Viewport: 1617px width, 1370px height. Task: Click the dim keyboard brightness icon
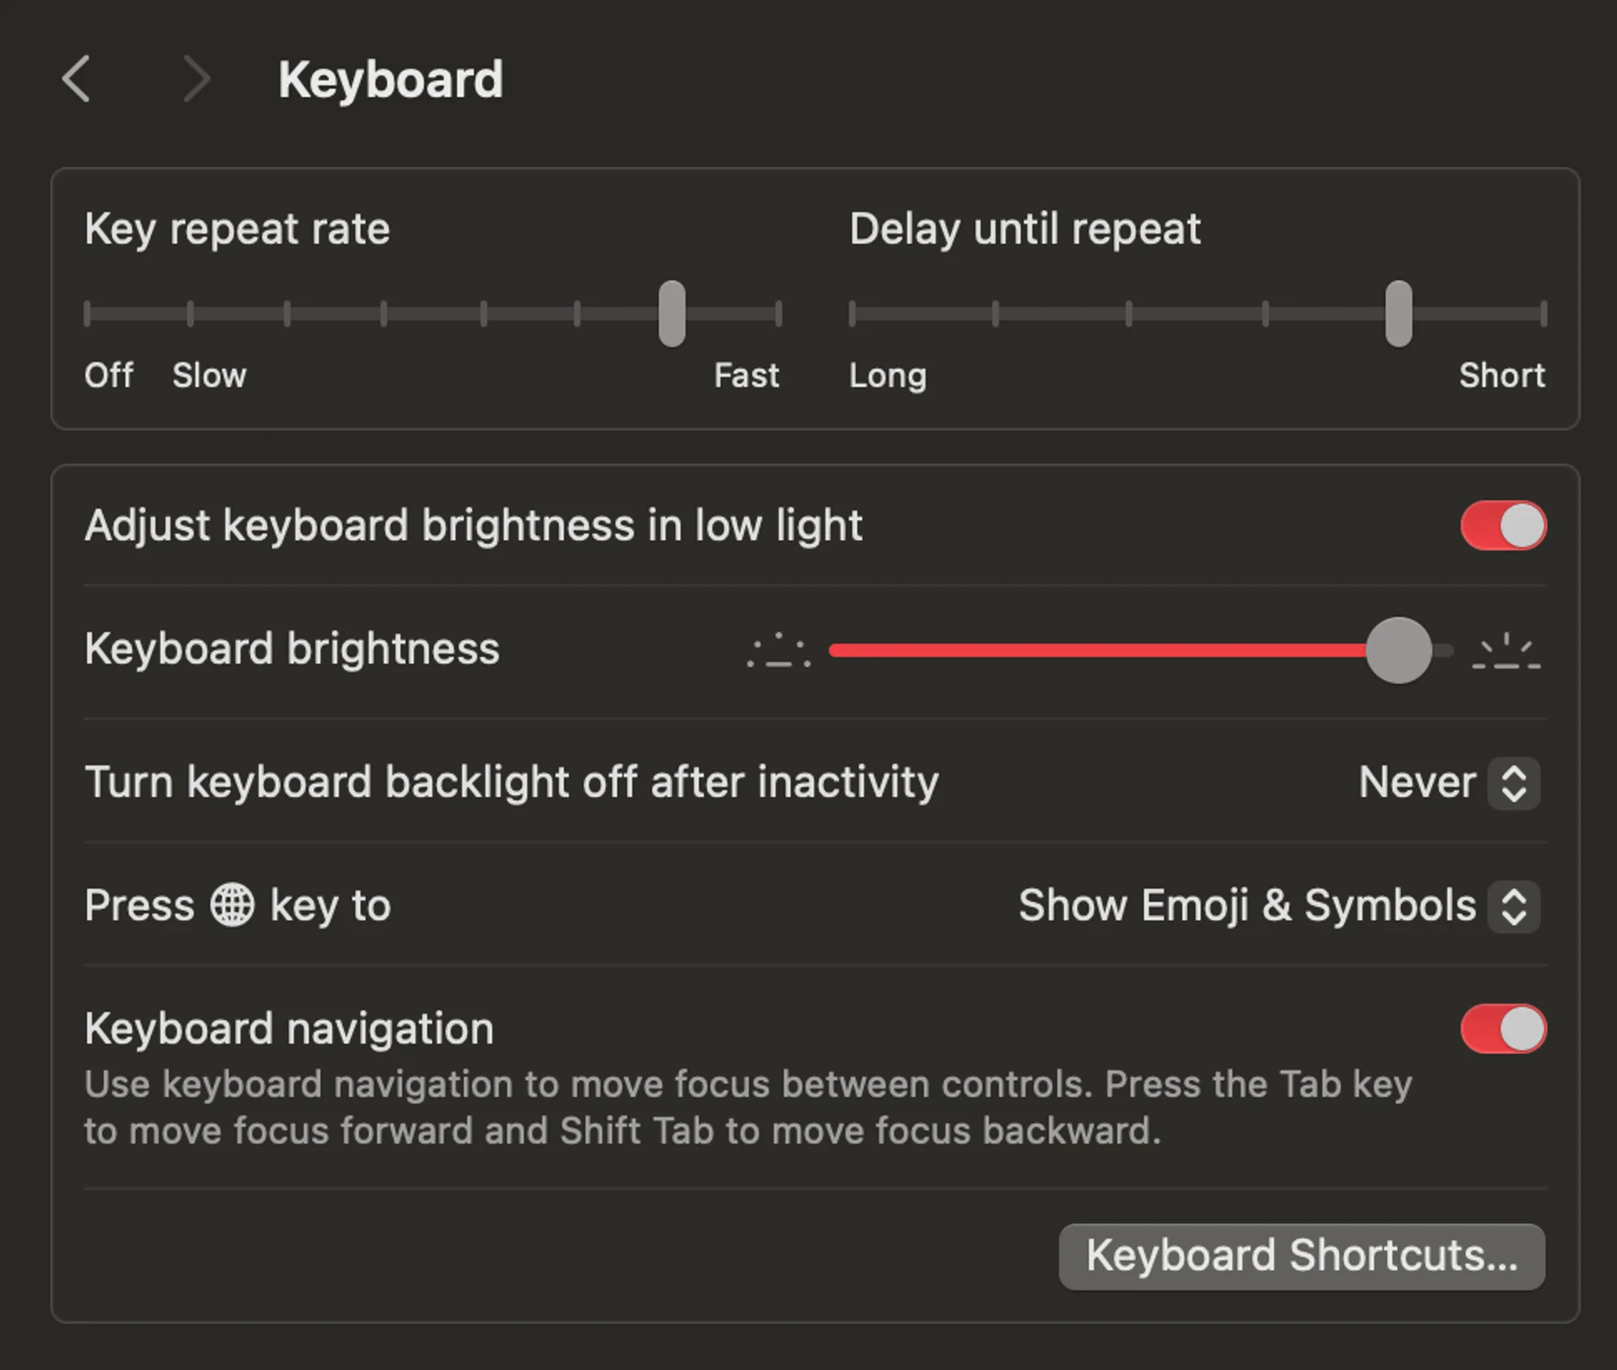pyautogui.click(x=778, y=651)
